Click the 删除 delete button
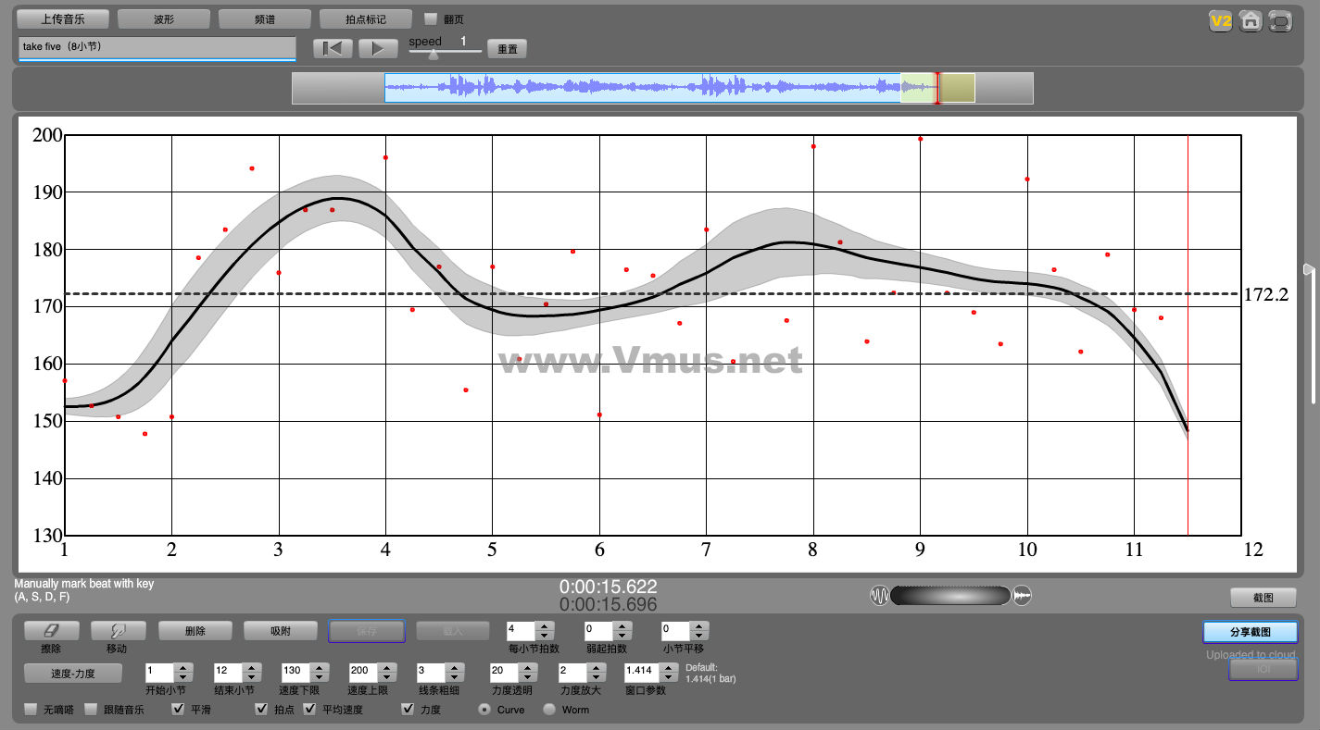This screenshot has height=730, width=1320. [195, 631]
